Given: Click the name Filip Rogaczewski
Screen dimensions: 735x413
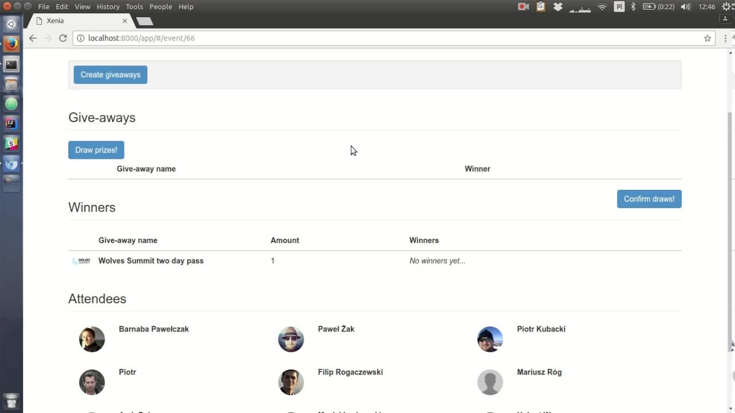Looking at the screenshot, I should [x=350, y=372].
